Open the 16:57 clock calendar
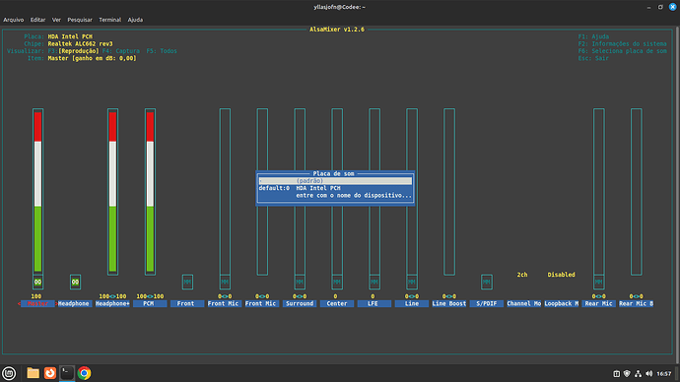680x382 pixels. [x=664, y=373]
